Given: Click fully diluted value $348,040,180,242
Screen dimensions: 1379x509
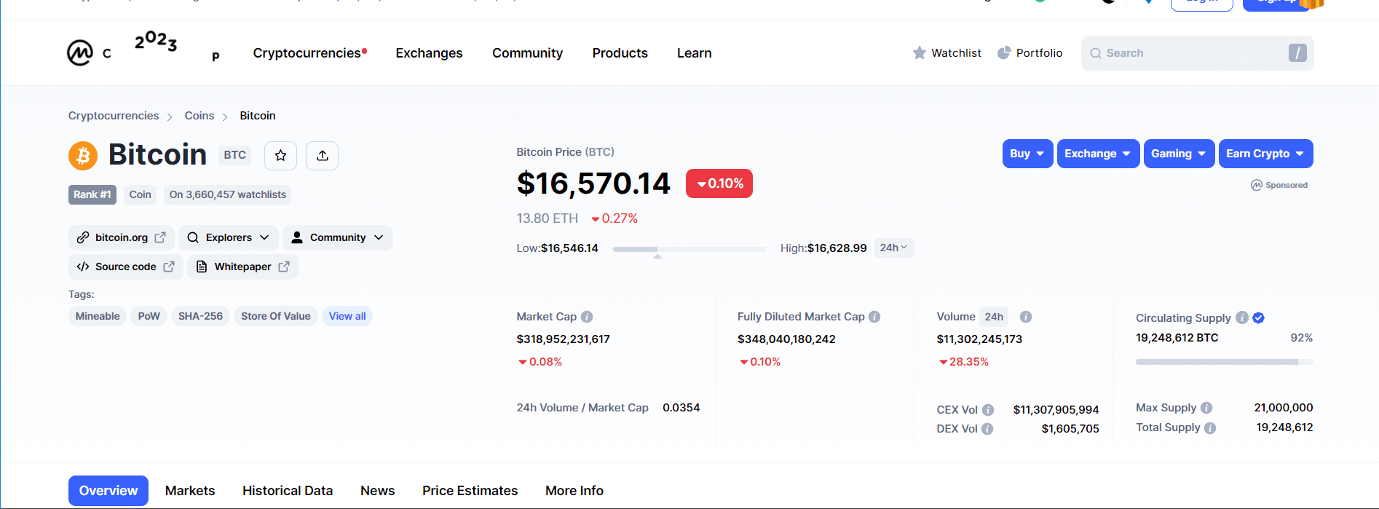Looking at the screenshot, I should [786, 339].
